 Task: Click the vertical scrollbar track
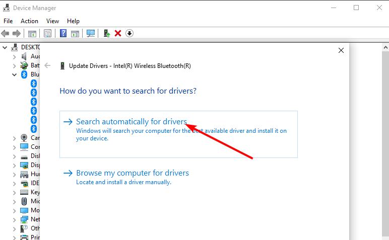[x=385, y=144]
